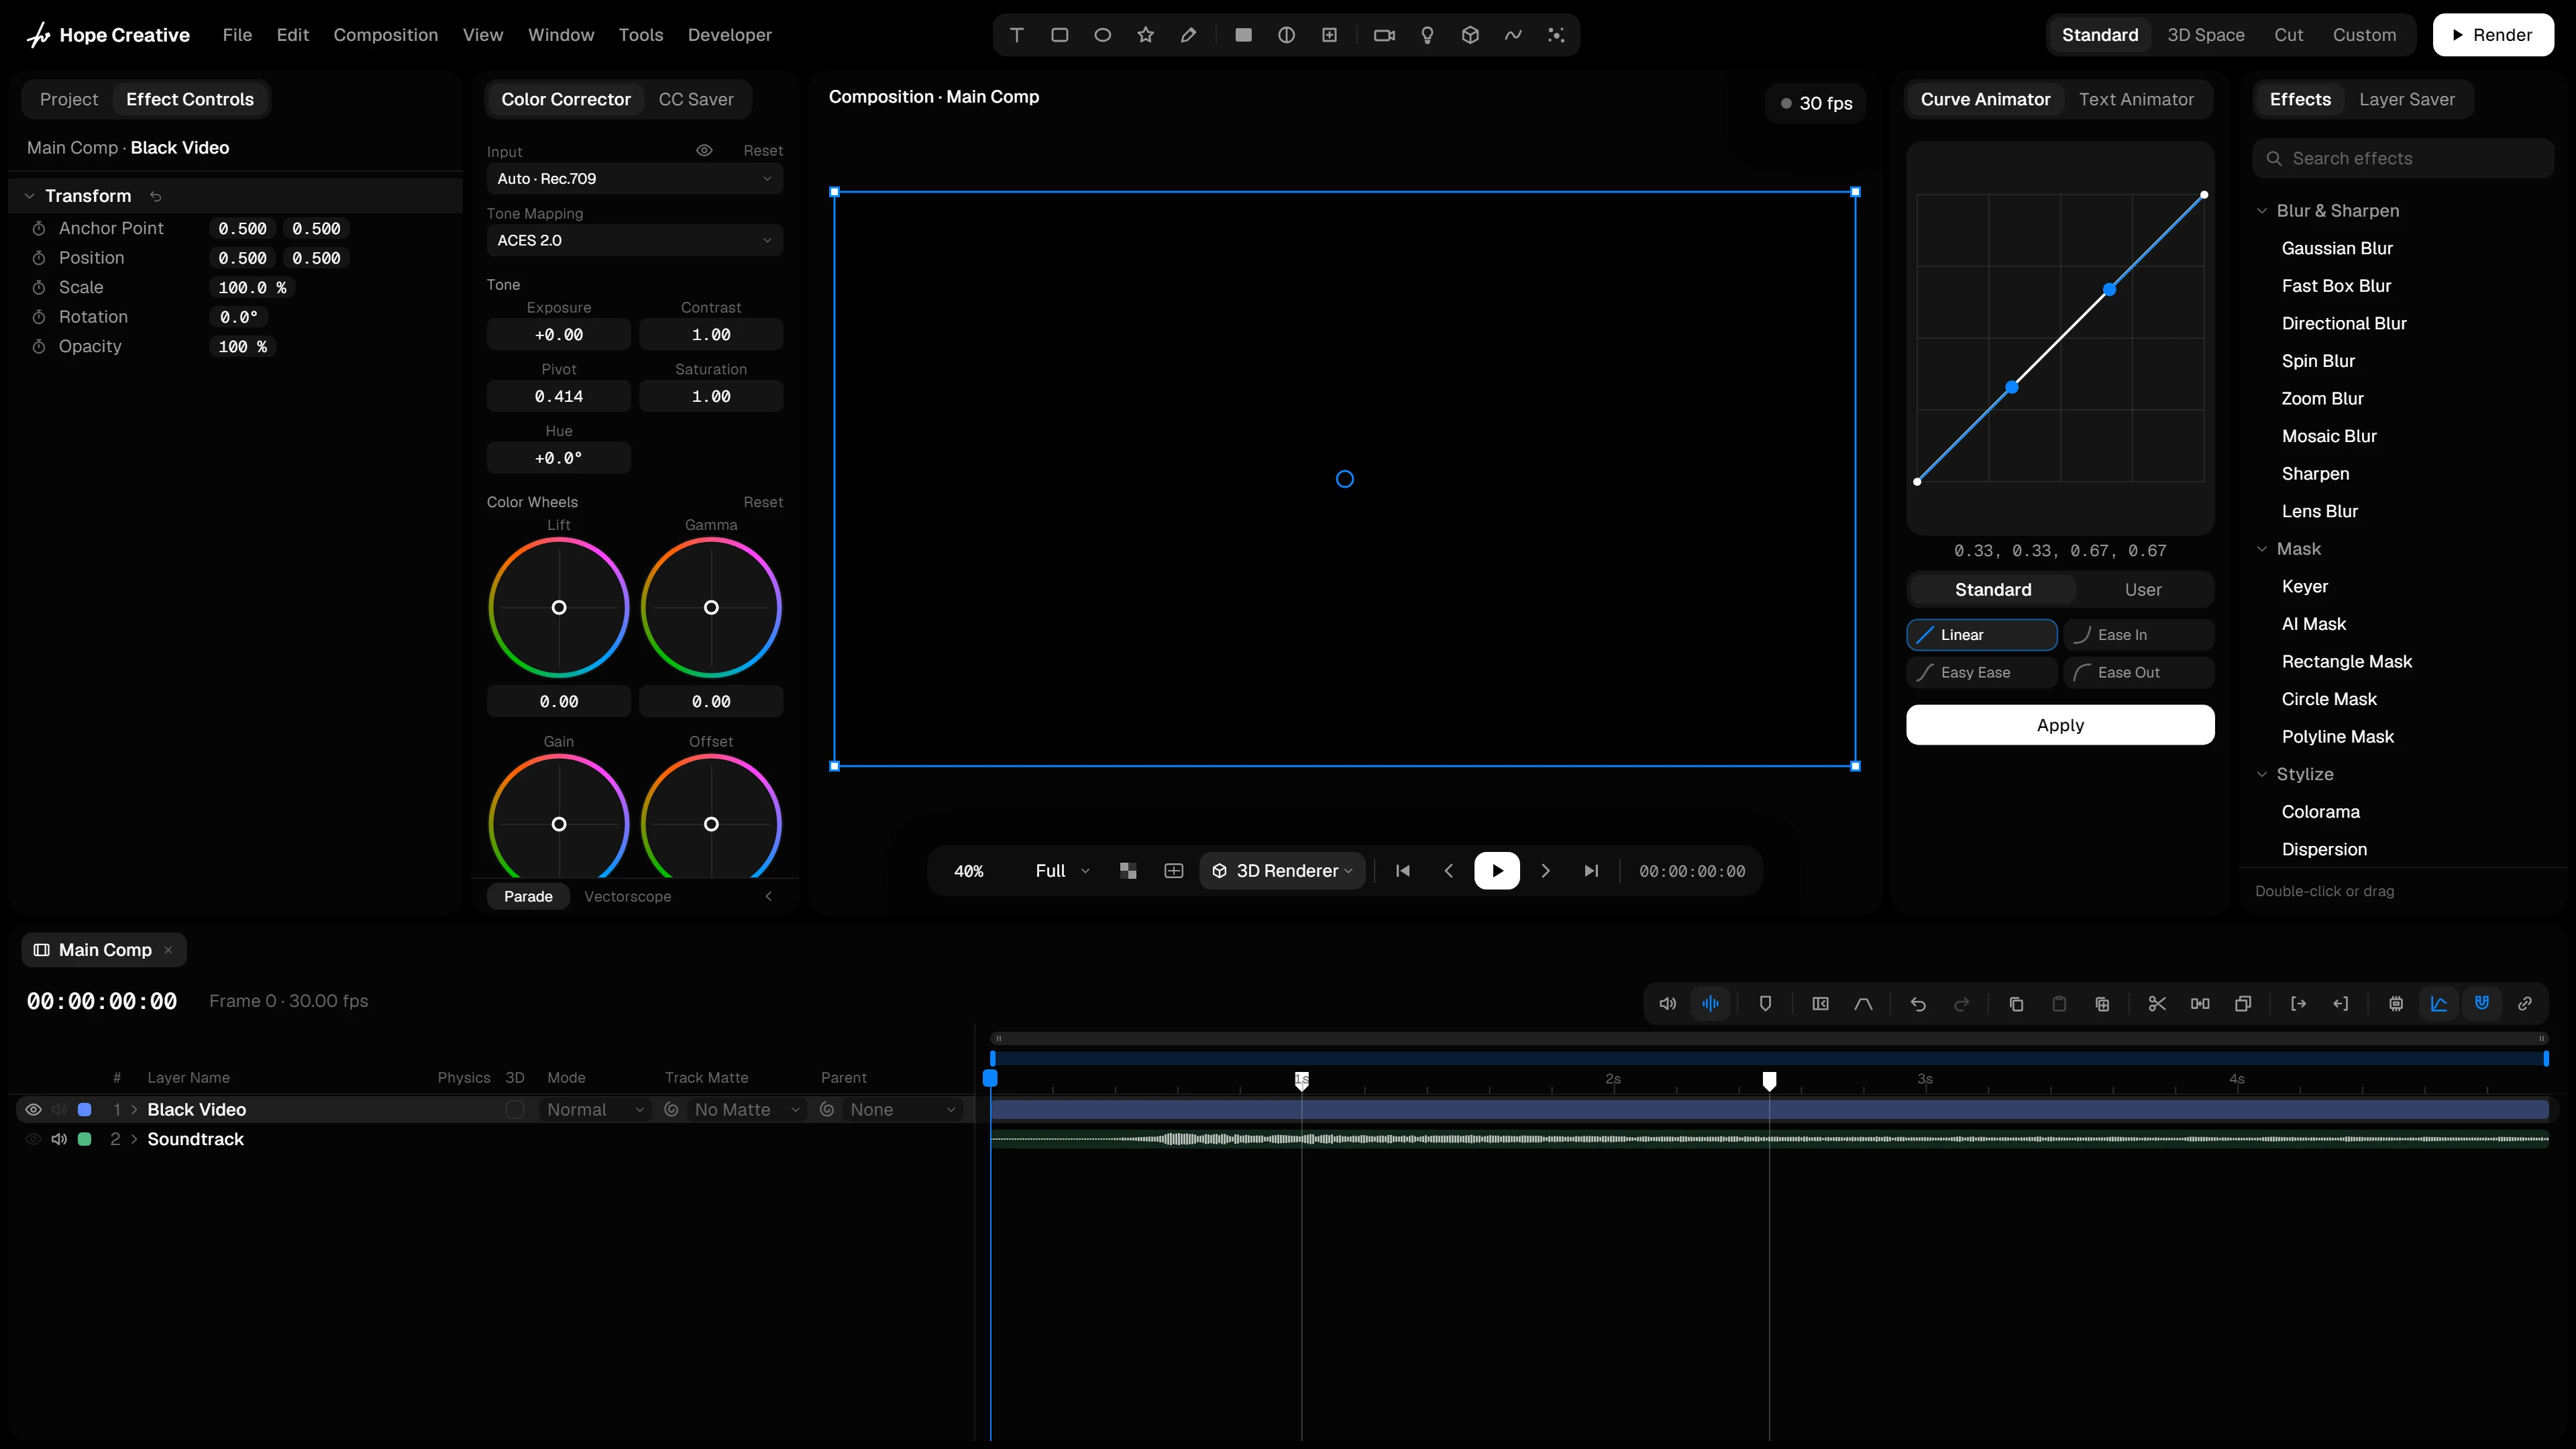Image resolution: width=2576 pixels, height=1449 pixels.
Task: Check the 3D checkbox for Black Video
Action: tap(515, 1110)
